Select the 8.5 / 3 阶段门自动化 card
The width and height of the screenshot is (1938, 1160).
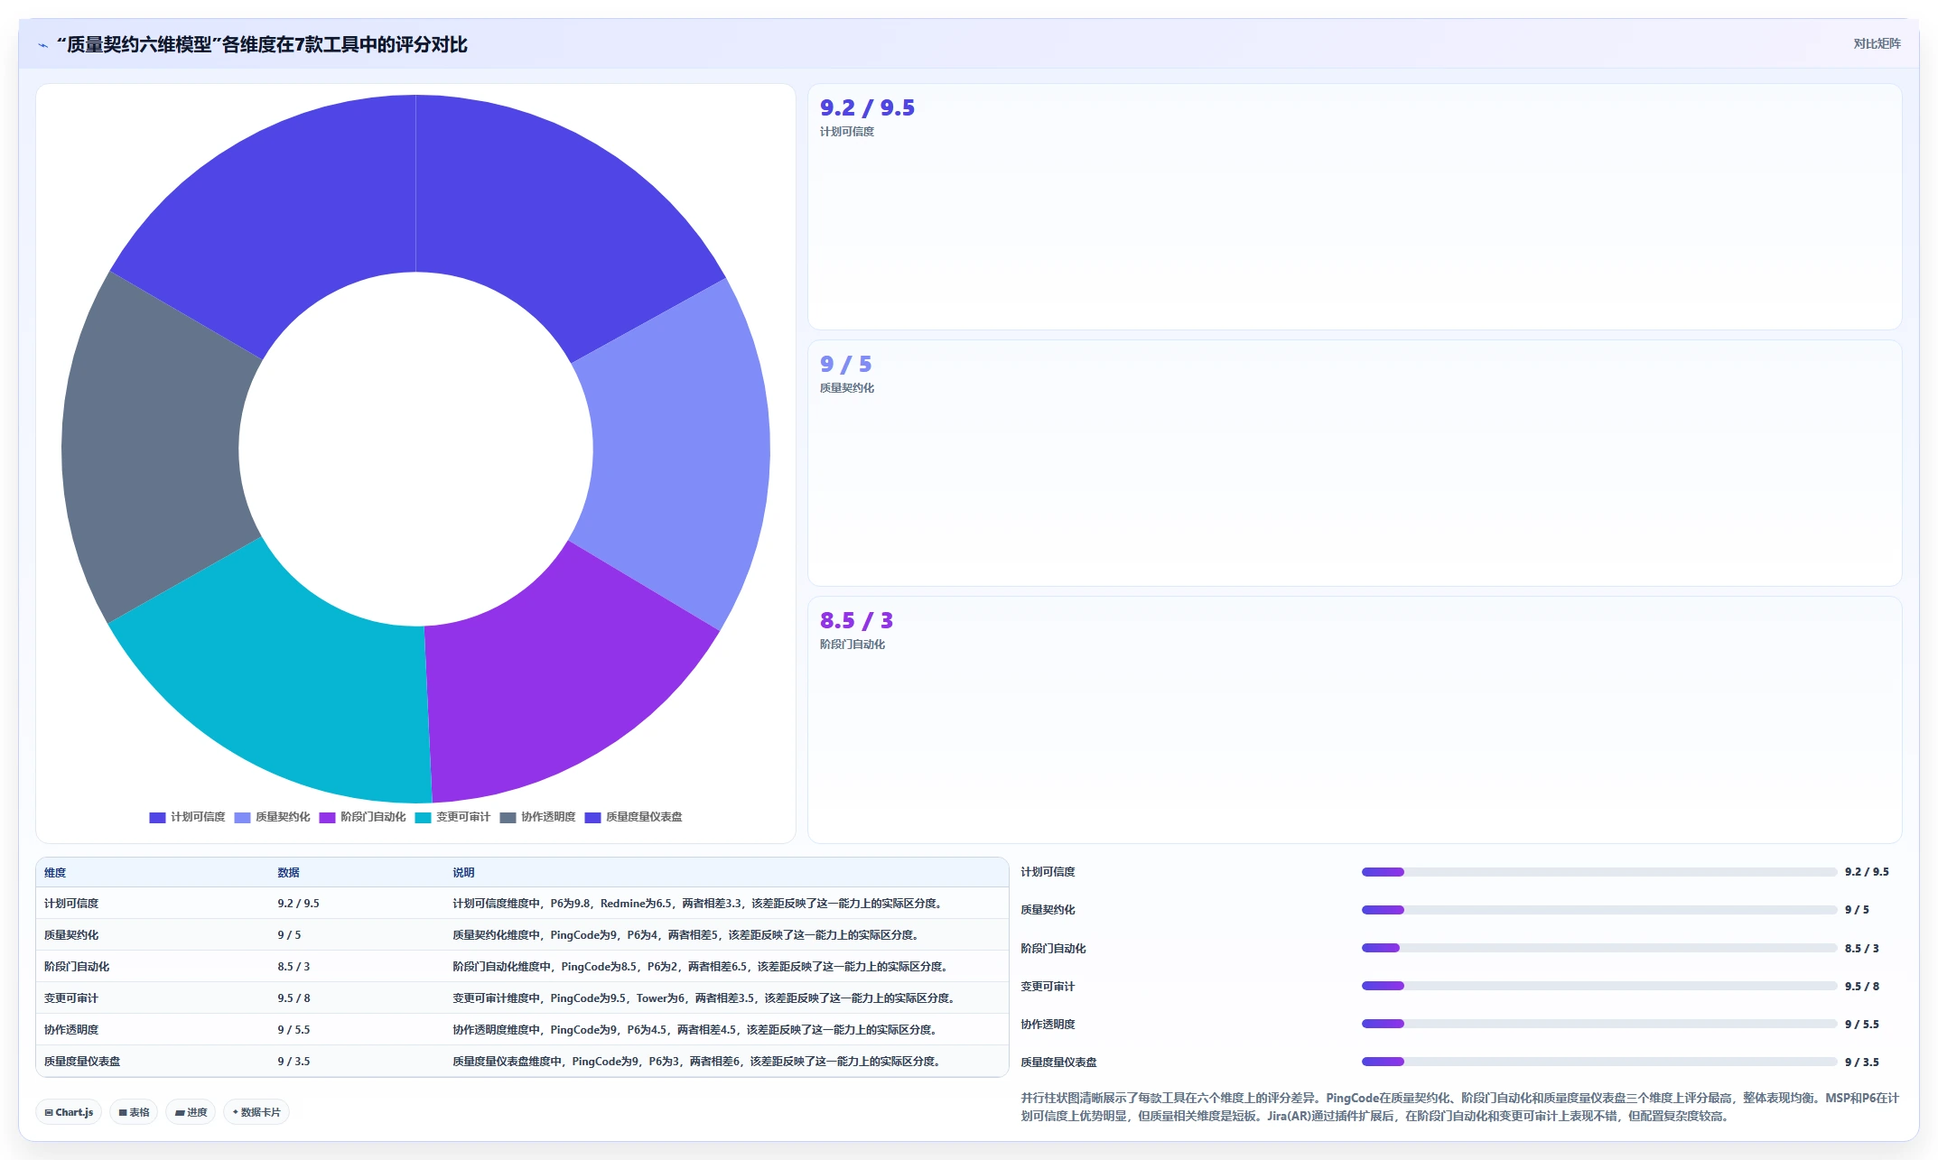point(1355,719)
